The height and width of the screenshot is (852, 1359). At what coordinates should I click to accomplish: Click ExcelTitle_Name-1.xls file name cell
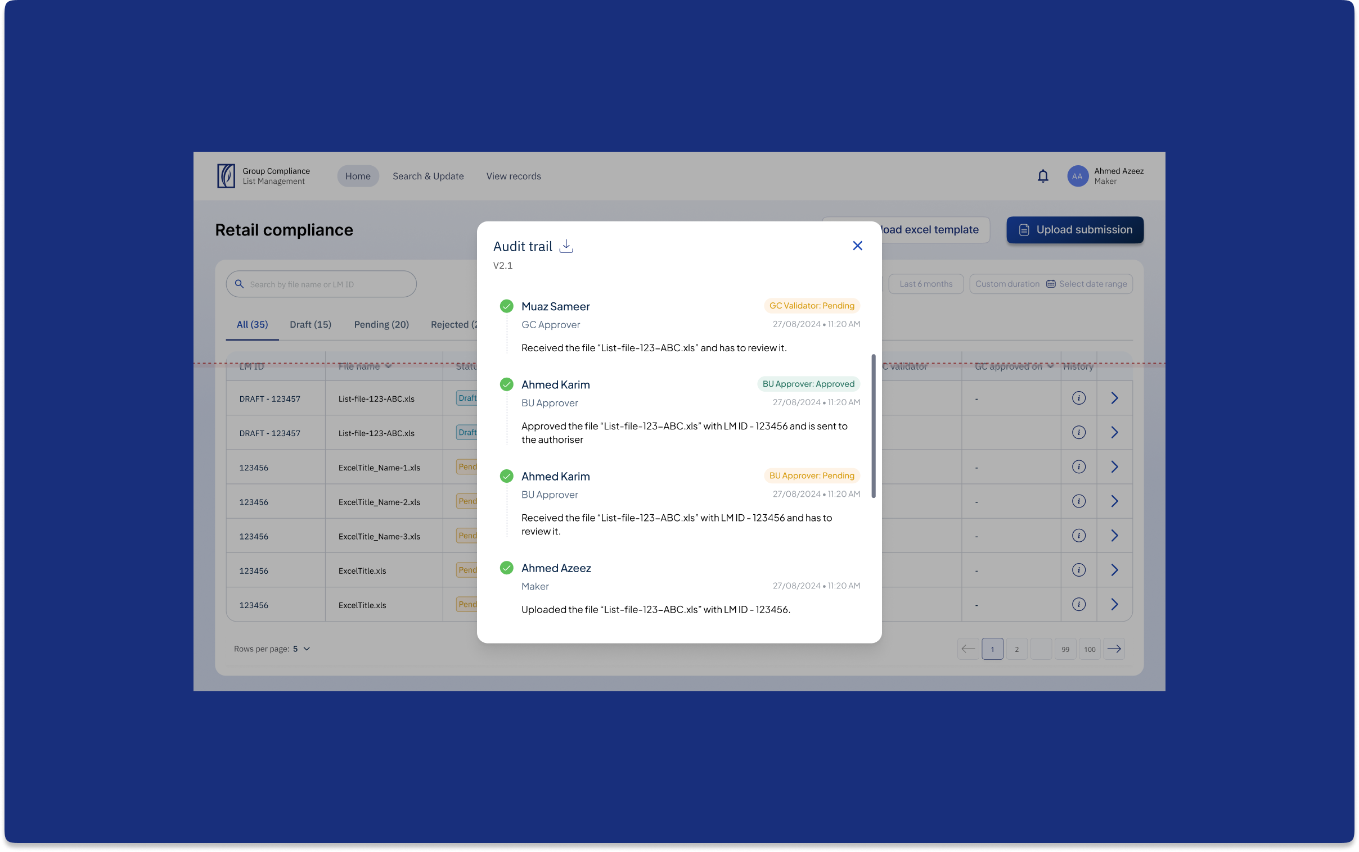click(x=379, y=468)
